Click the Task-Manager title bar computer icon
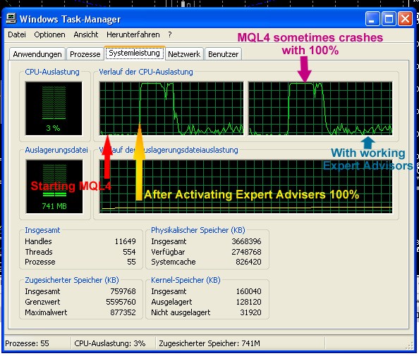This screenshot has height=356, width=419. 11,19
